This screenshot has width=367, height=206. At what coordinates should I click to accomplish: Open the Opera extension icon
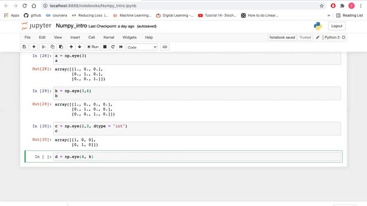333,6
